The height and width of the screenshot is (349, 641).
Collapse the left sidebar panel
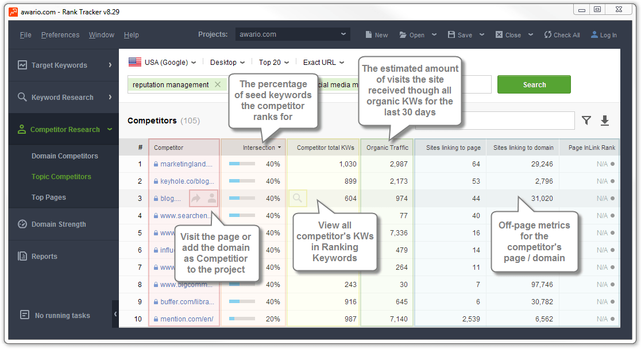(x=115, y=314)
